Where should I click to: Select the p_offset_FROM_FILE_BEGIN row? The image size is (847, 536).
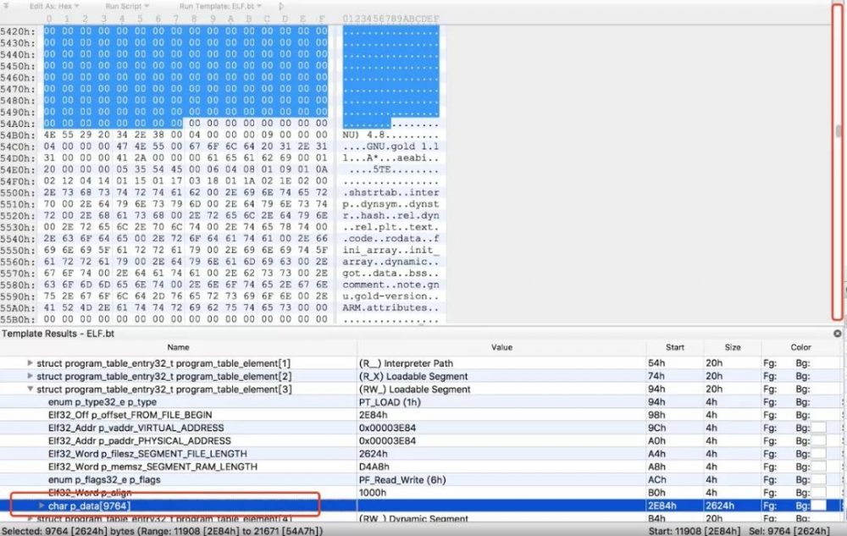[x=421, y=415]
